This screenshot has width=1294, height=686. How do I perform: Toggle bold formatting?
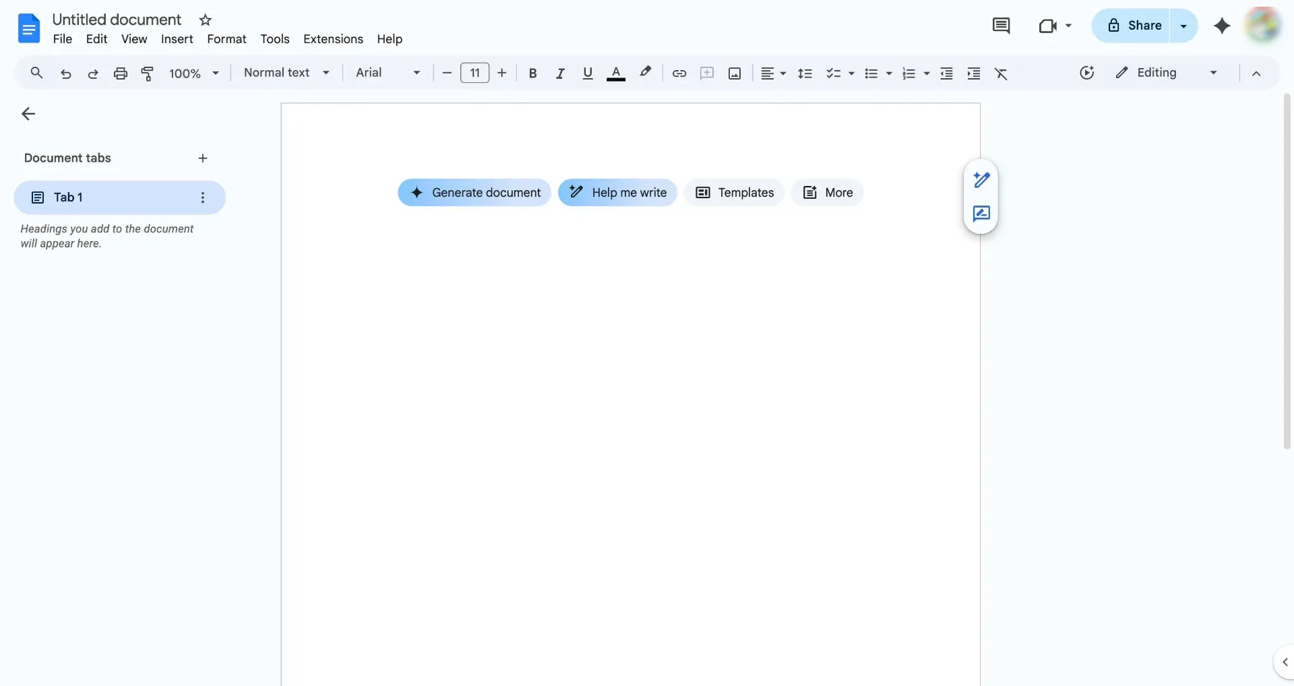click(x=532, y=73)
